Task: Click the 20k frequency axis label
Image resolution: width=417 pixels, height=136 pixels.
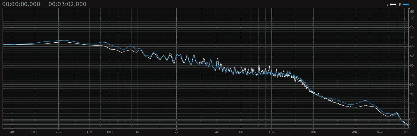Action: pos(313,132)
